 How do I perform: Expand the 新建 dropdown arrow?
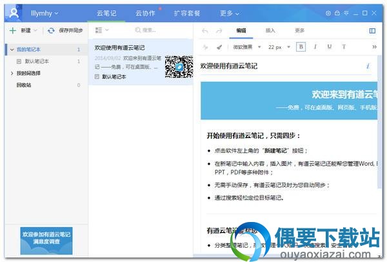click(35, 30)
